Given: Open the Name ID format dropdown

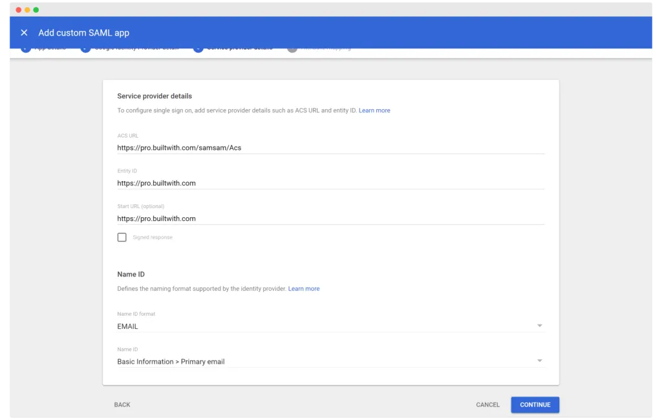Looking at the screenshot, I should [330, 326].
